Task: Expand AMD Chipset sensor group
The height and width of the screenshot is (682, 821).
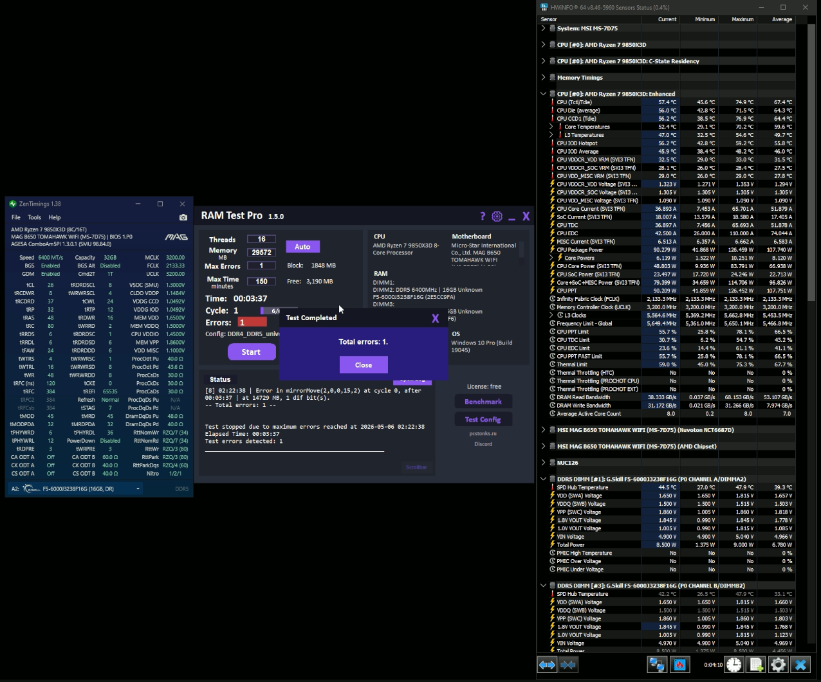Action: (x=544, y=446)
